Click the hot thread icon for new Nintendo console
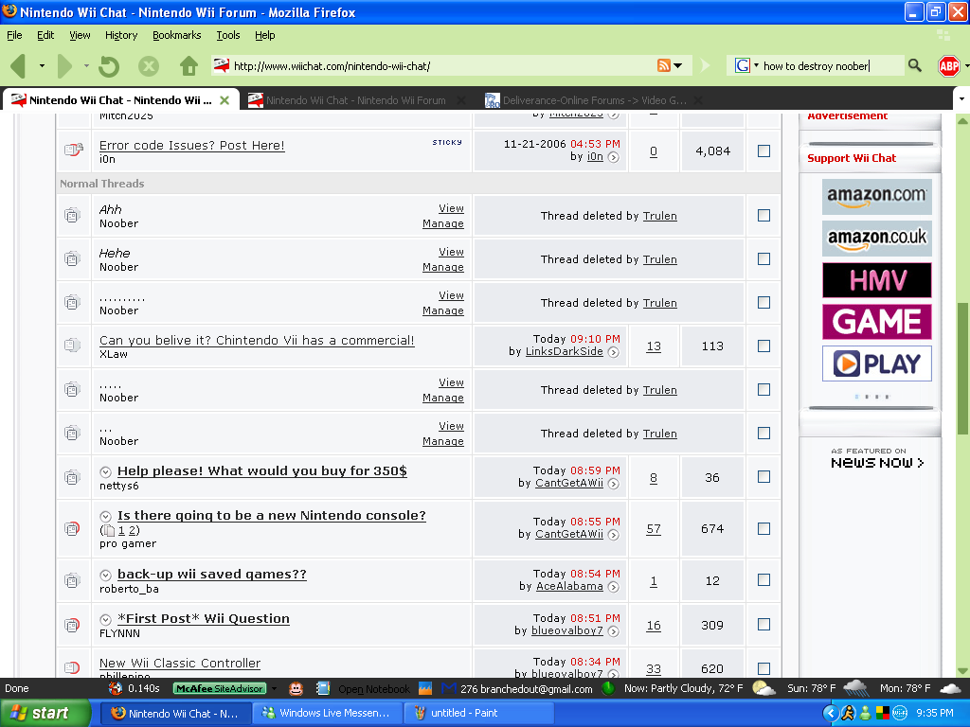Screen dimensions: 970x727 coord(72,528)
